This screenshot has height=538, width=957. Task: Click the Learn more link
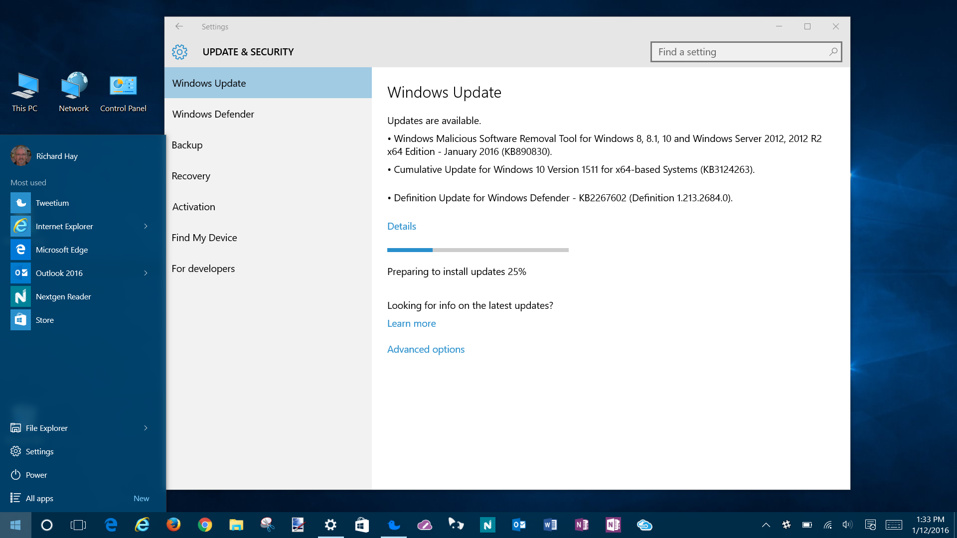coord(411,323)
